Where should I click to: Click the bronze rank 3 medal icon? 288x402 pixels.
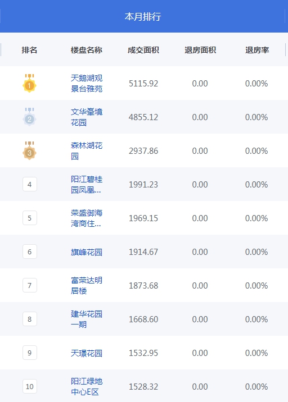click(x=29, y=150)
